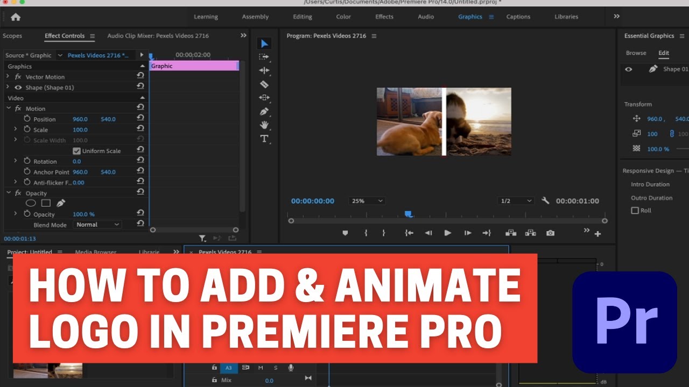Image resolution: width=689 pixels, height=387 pixels.
Task: Click the Mark In button
Action: (x=366, y=233)
